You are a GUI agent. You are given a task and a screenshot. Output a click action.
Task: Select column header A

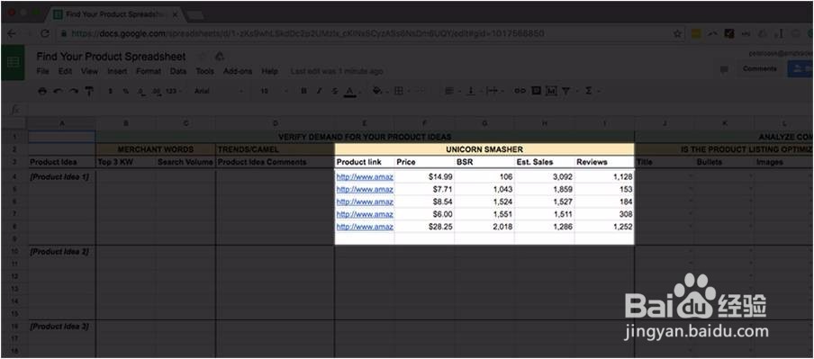click(x=62, y=123)
